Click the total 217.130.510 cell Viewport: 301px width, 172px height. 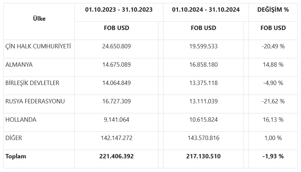pyautogui.click(x=203, y=156)
